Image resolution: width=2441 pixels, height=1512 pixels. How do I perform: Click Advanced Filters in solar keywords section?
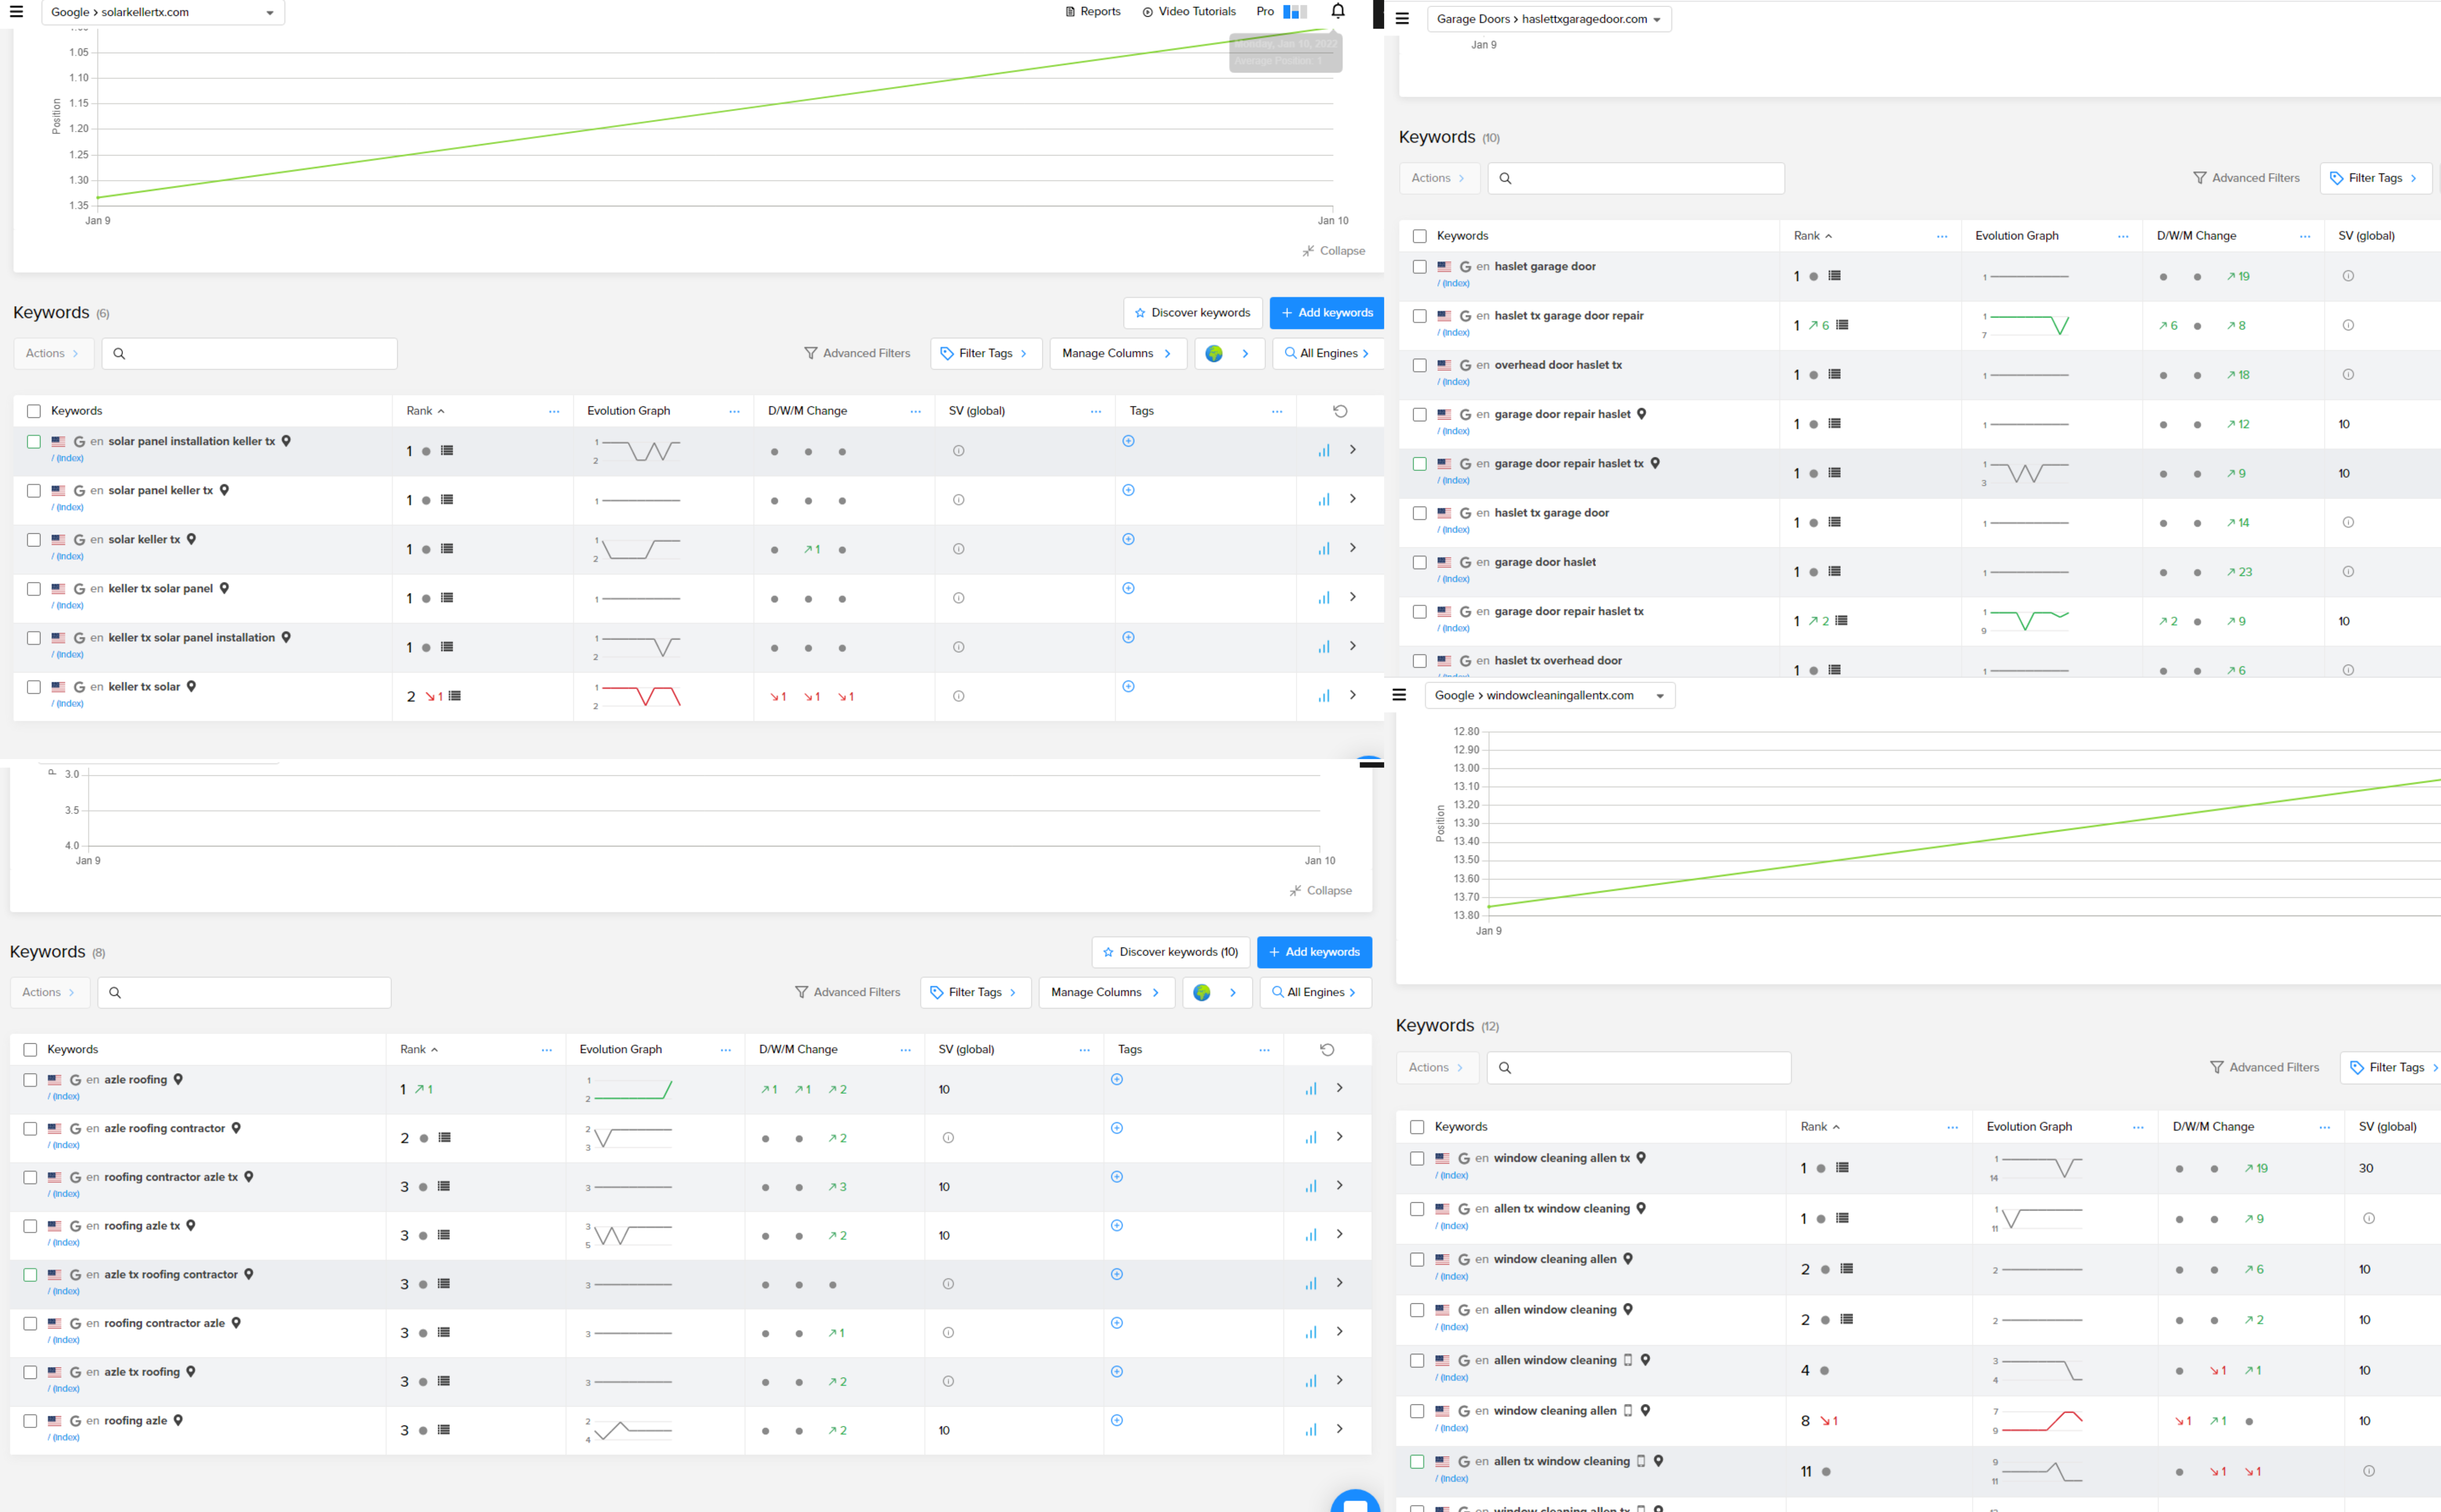click(x=857, y=353)
